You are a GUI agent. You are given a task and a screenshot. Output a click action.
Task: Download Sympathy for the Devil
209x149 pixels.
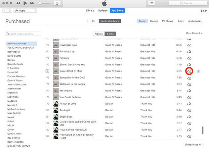tap(189, 78)
